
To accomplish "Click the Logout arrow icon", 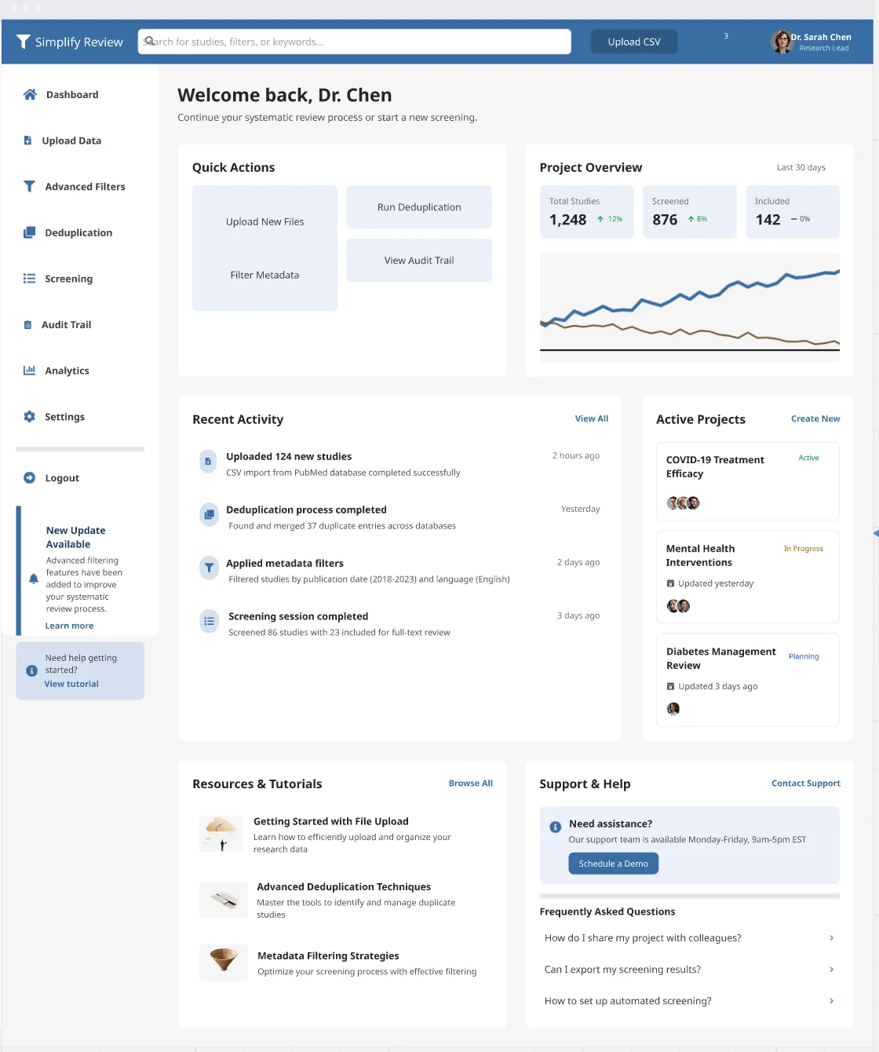I will 29,477.
